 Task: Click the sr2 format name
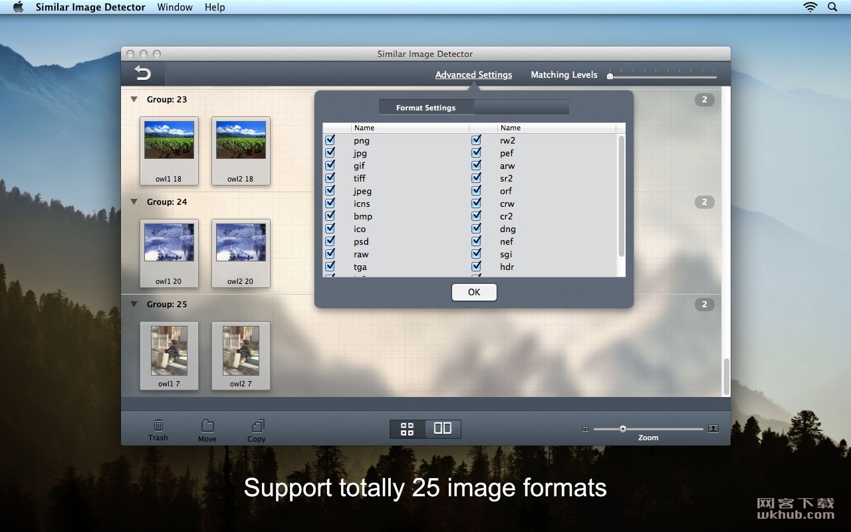point(507,178)
